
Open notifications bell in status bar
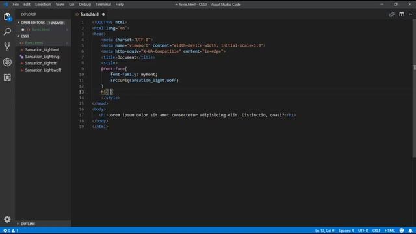point(410,231)
